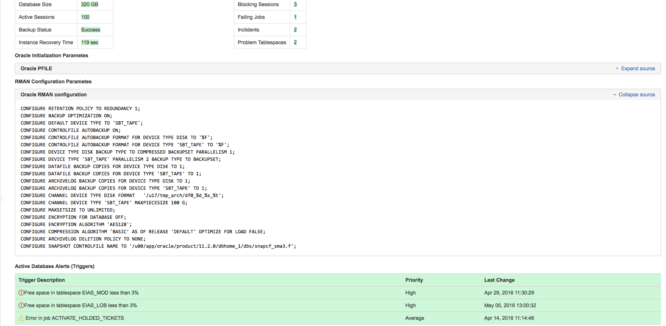Click the RETENTION POLICY TO REDUNDANCY line
666x326 pixels.
(80, 109)
